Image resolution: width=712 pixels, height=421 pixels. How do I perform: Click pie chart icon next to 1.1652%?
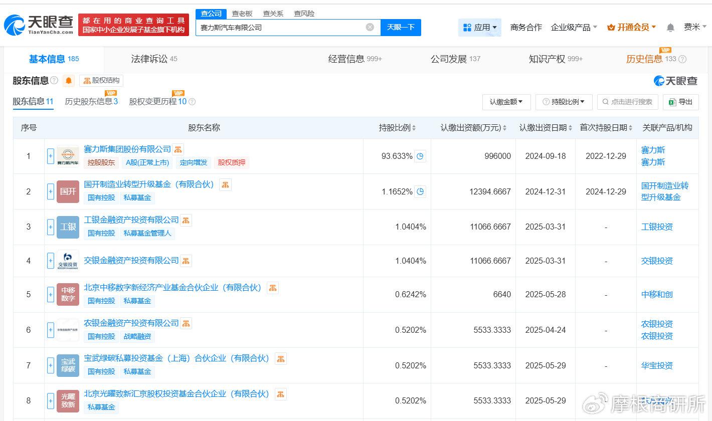point(420,191)
